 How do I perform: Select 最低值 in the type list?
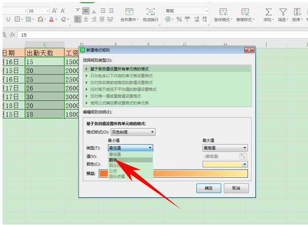click(x=131, y=154)
